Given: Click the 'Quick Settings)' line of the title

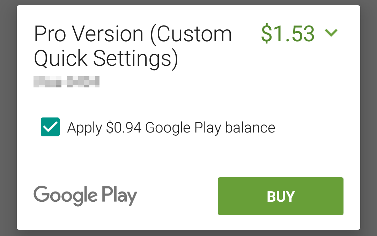Looking at the screenshot, I should 106,59.
